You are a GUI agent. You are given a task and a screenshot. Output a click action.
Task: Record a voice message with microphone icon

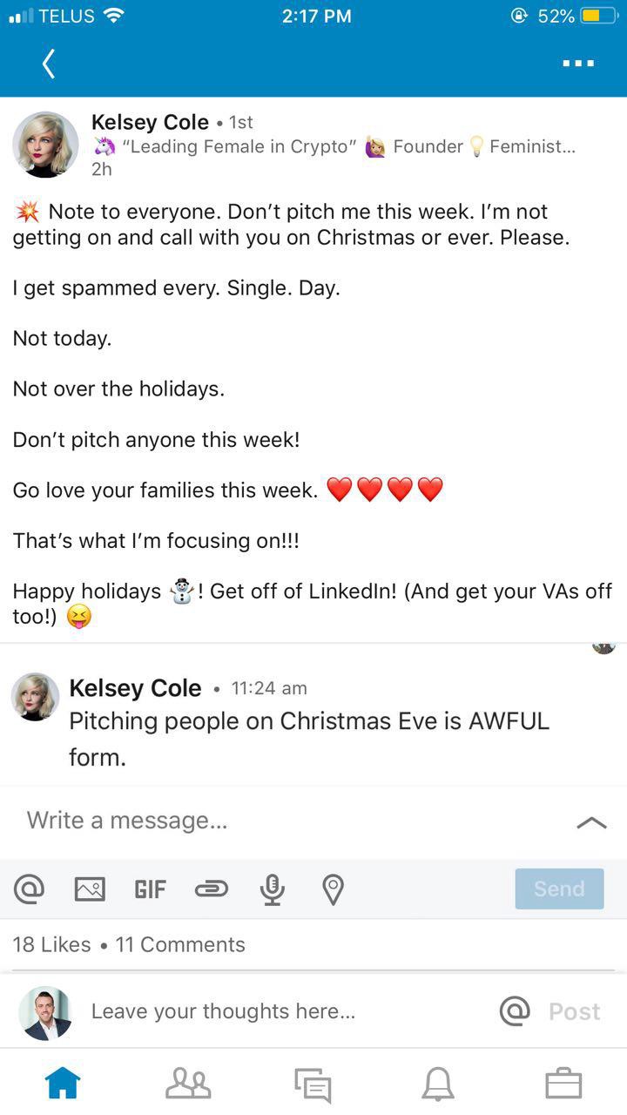272,889
